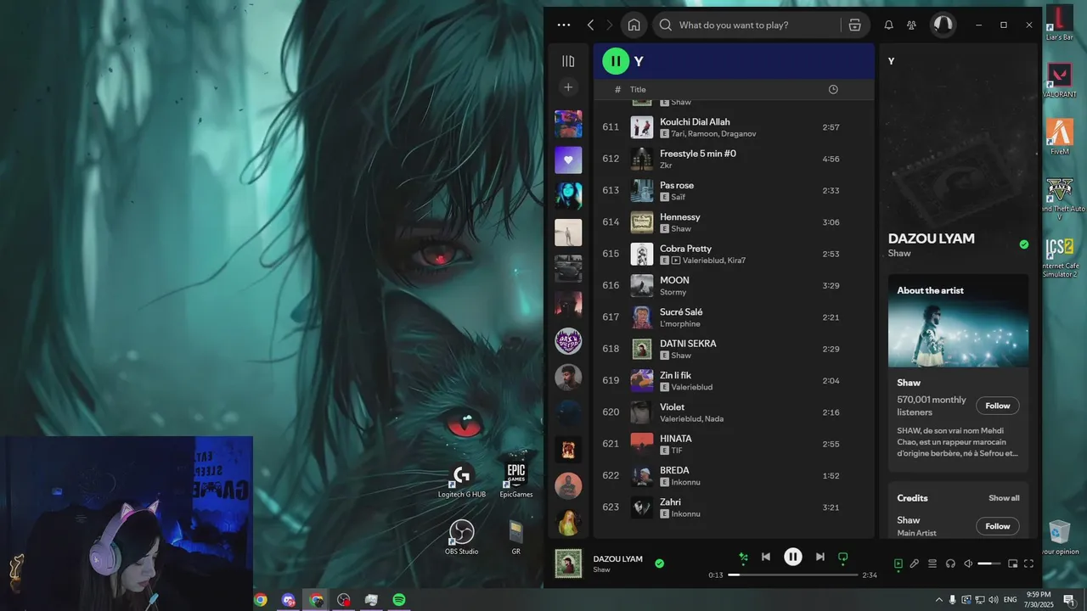
Task: Select the track DATNI SEKRA
Action: point(734,349)
